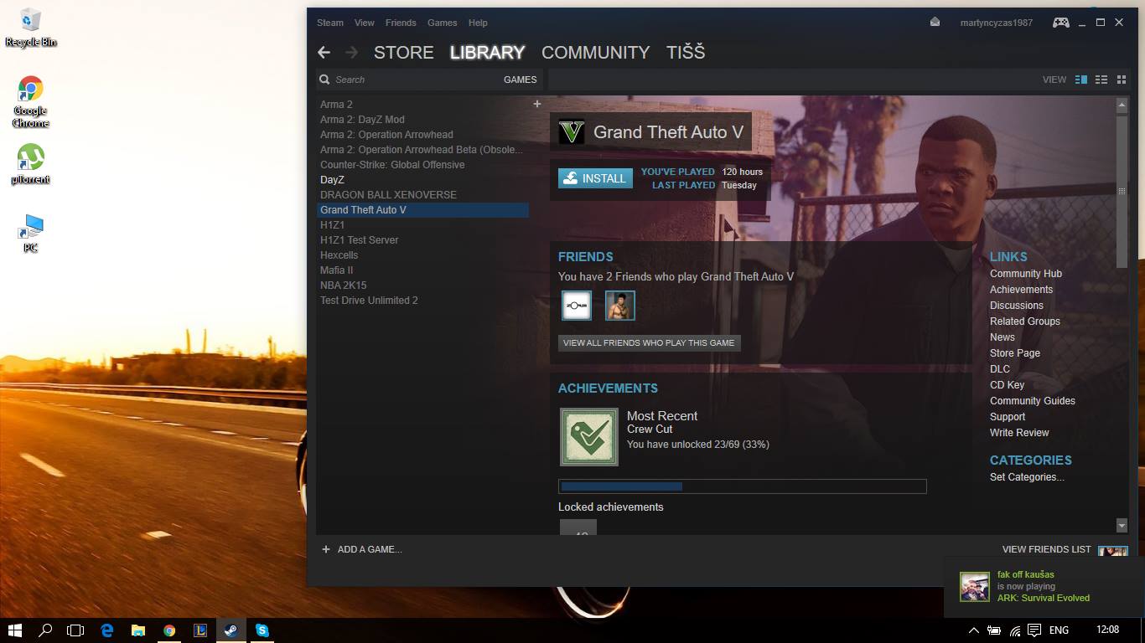Screen dimensions: 1145x643
Task: Click Set Categories link
Action: tap(1027, 477)
